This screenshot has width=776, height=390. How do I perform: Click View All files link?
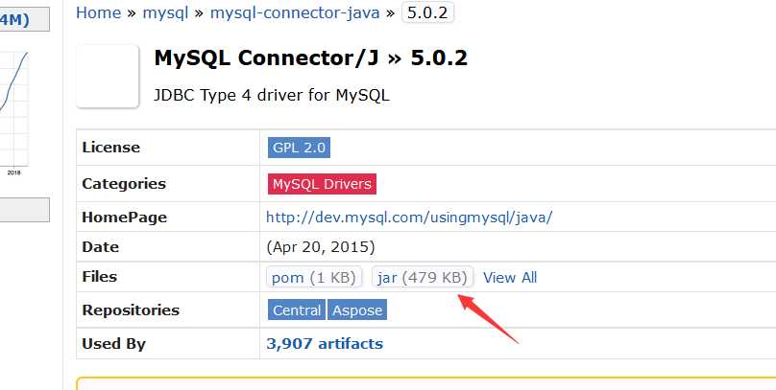(x=510, y=278)
